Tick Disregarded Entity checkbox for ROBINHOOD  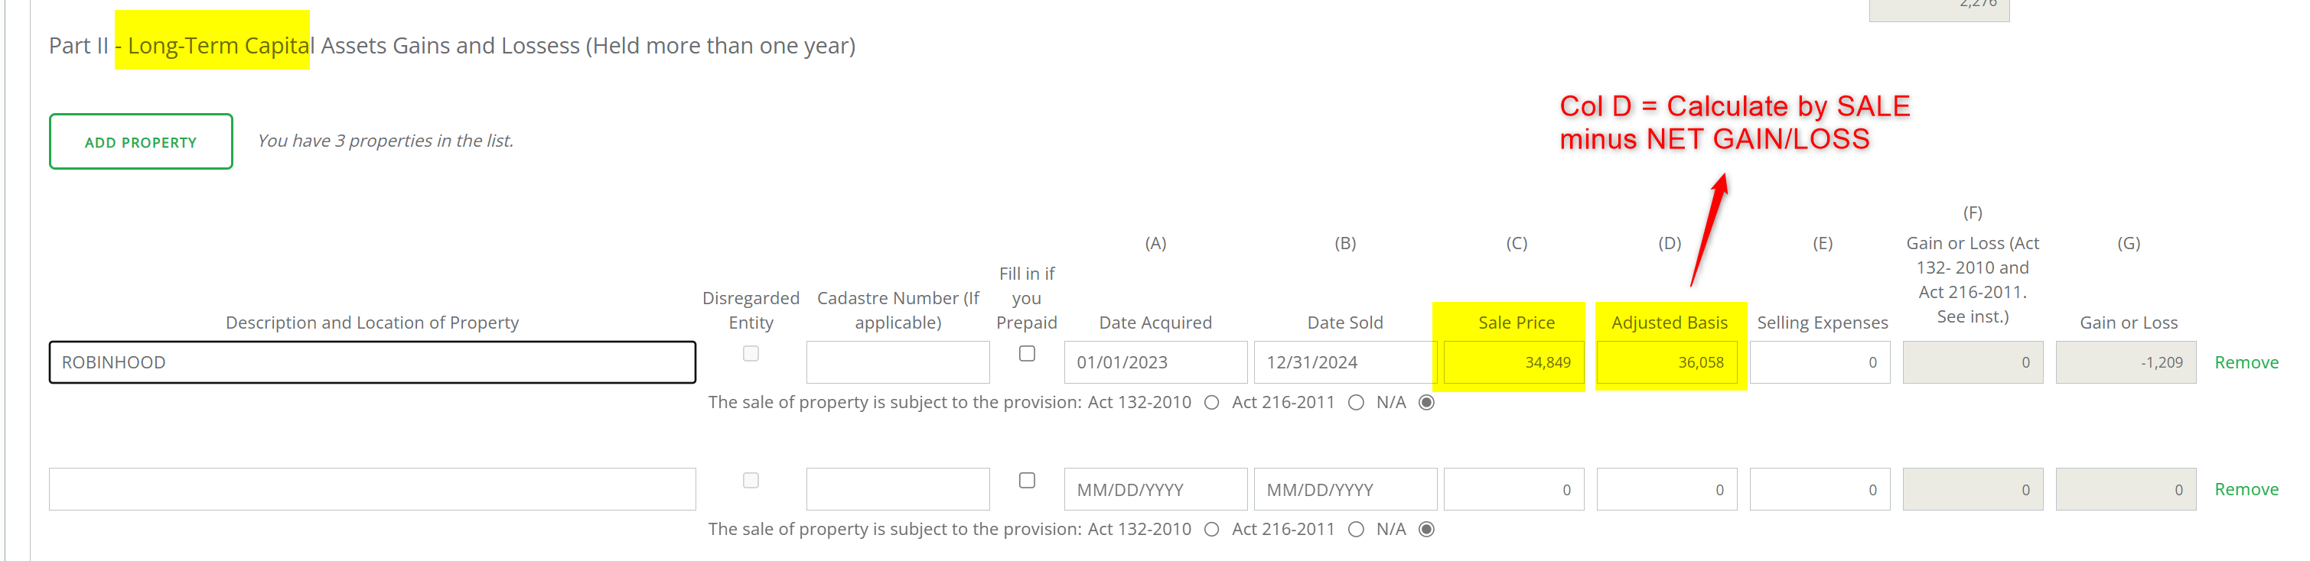coord(751,354)
